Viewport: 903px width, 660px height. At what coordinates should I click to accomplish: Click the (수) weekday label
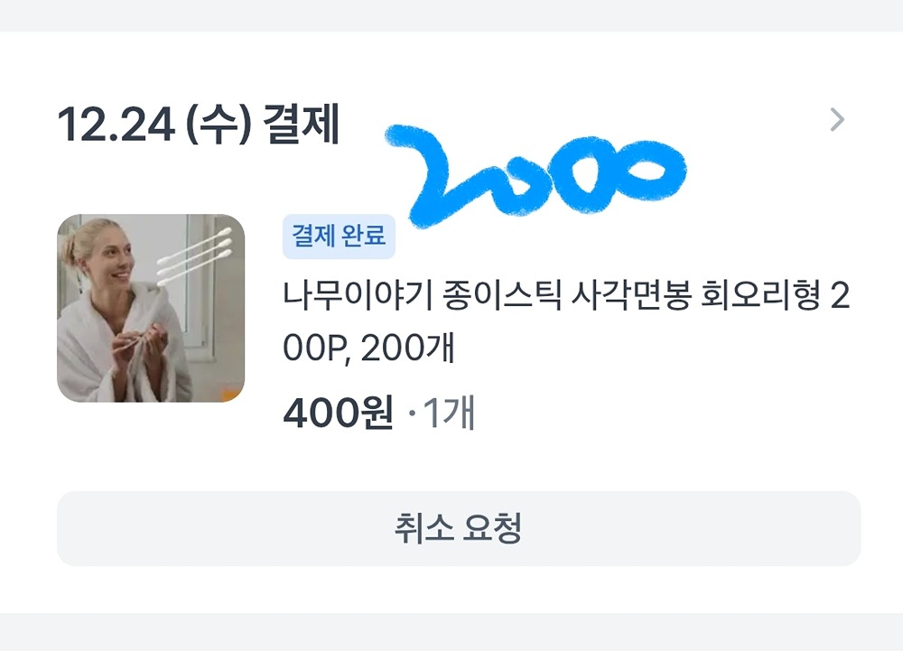pos(219,125)
